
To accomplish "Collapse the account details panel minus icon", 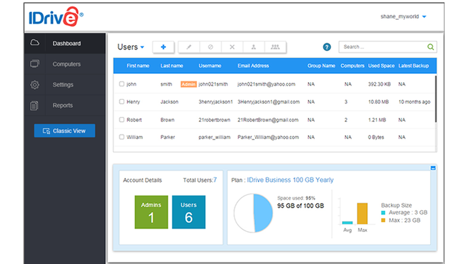I will pyautogui.click(x=433, y=168).
